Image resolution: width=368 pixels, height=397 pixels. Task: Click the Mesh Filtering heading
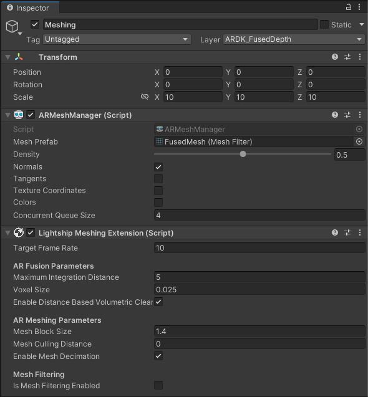pos(39,374)
